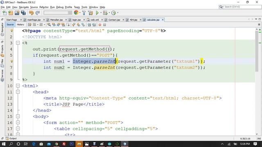This screenshot has width=262, height=147.
Task: Open the project configuration combo box
Action: point(58,13)
